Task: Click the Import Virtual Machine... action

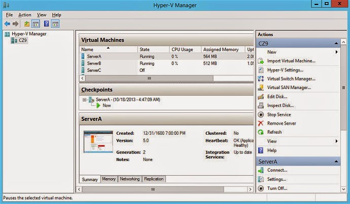Action: [x=291, y=61]
